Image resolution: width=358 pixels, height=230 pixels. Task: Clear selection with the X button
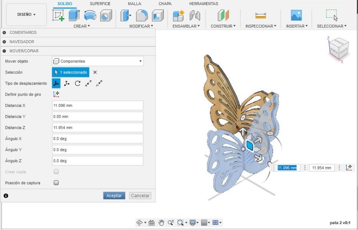point(95,72)
